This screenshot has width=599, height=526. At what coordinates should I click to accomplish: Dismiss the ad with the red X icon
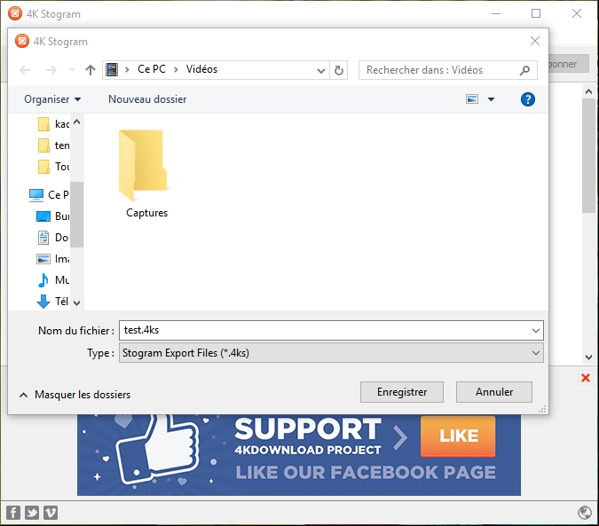coord(586,378)
